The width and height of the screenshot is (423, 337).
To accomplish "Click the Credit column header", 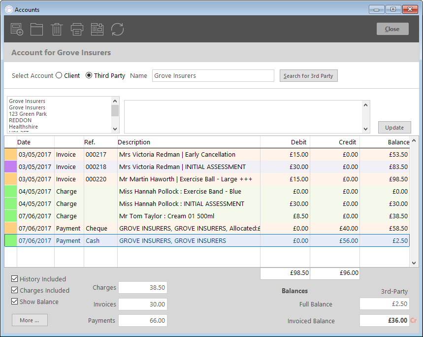I will [x=334, y=142].
